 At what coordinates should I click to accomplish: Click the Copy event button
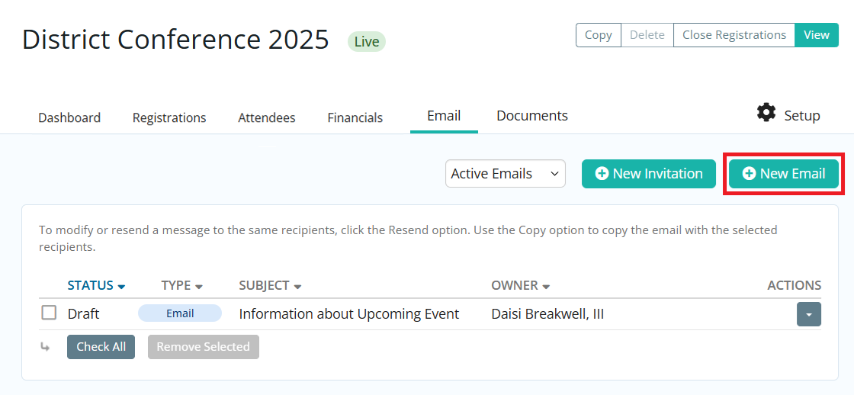pos(598,35)
